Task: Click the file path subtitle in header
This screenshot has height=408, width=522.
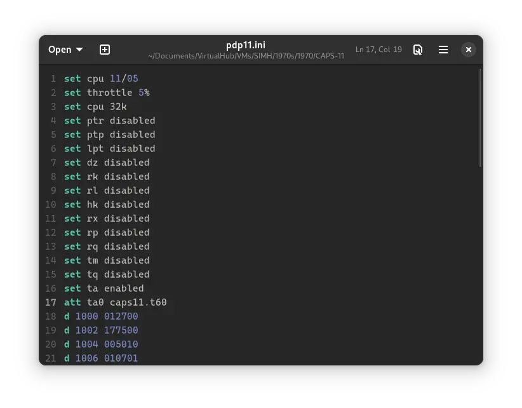Action: (x=246, y=56)
